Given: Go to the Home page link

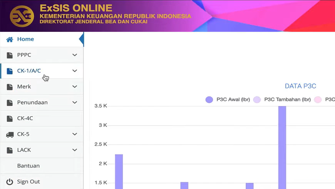Looking at the screenshot, I should tap(25, 39).
